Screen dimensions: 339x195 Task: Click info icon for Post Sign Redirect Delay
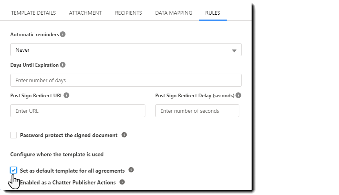tap(239, 96)
